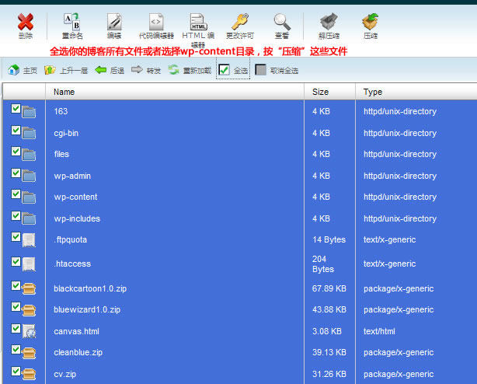Select the canvas.html file name
This screenshot has height=384, width=477.
pos(76,331)
